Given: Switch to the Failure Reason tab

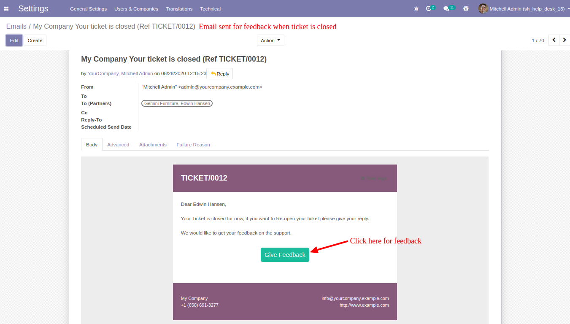Looking at the screenshot, I should [193, 145].
